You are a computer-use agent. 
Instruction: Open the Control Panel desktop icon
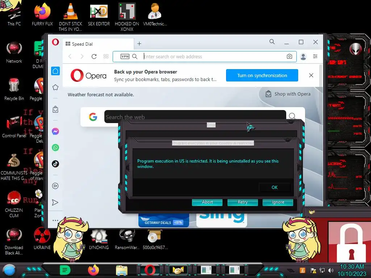(14, 127)
